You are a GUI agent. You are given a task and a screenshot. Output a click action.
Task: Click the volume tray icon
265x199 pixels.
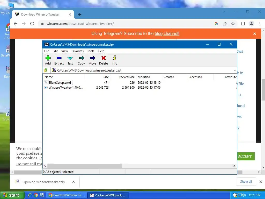tap(244, 195)
